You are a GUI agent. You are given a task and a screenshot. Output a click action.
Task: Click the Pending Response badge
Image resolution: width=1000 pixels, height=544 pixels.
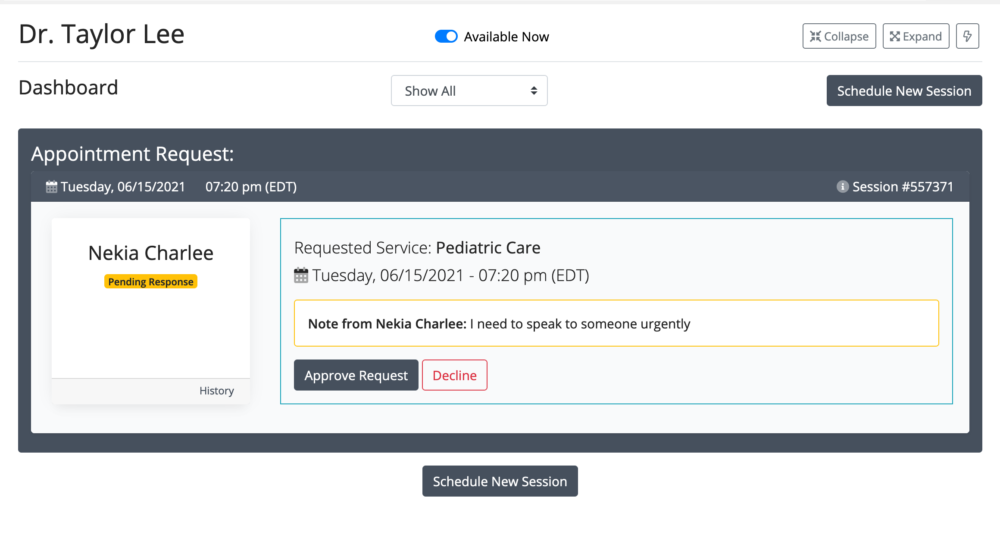(x=150, y=281)
